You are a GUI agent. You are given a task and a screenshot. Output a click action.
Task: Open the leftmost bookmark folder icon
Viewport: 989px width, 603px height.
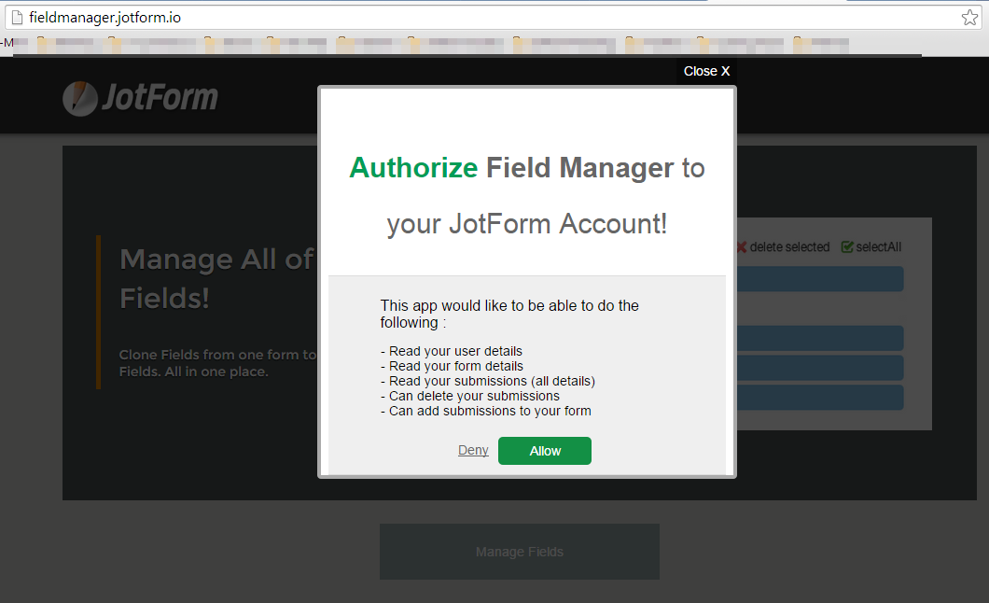point(42,42)
